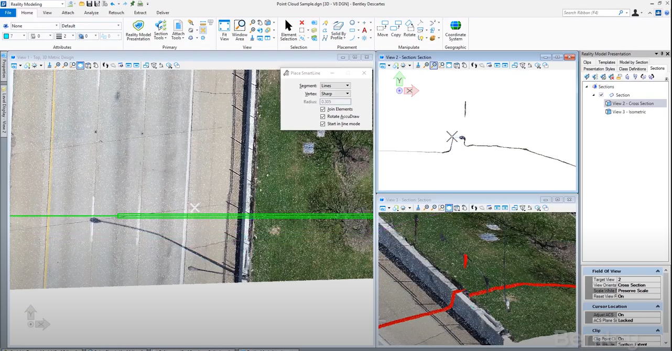Select the Copy tool
Image resolution: width=672 pixels, height=351 pixels.
[396, 29]
